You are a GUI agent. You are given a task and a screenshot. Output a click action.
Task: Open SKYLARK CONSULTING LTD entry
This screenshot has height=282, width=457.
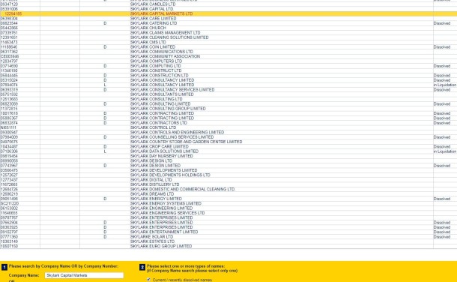click(157, 99)
